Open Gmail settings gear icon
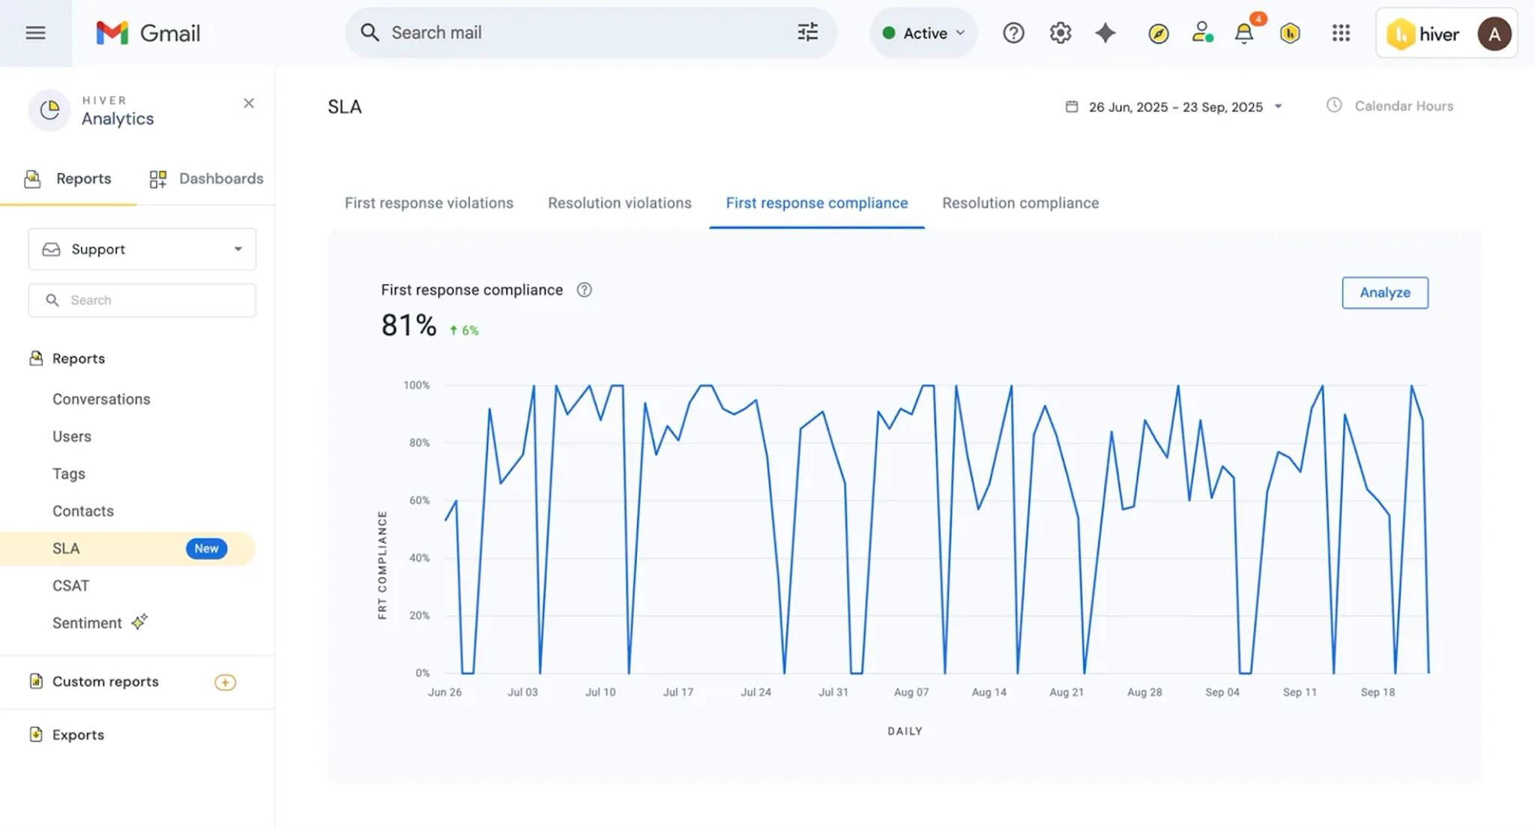 [1060, 33]
